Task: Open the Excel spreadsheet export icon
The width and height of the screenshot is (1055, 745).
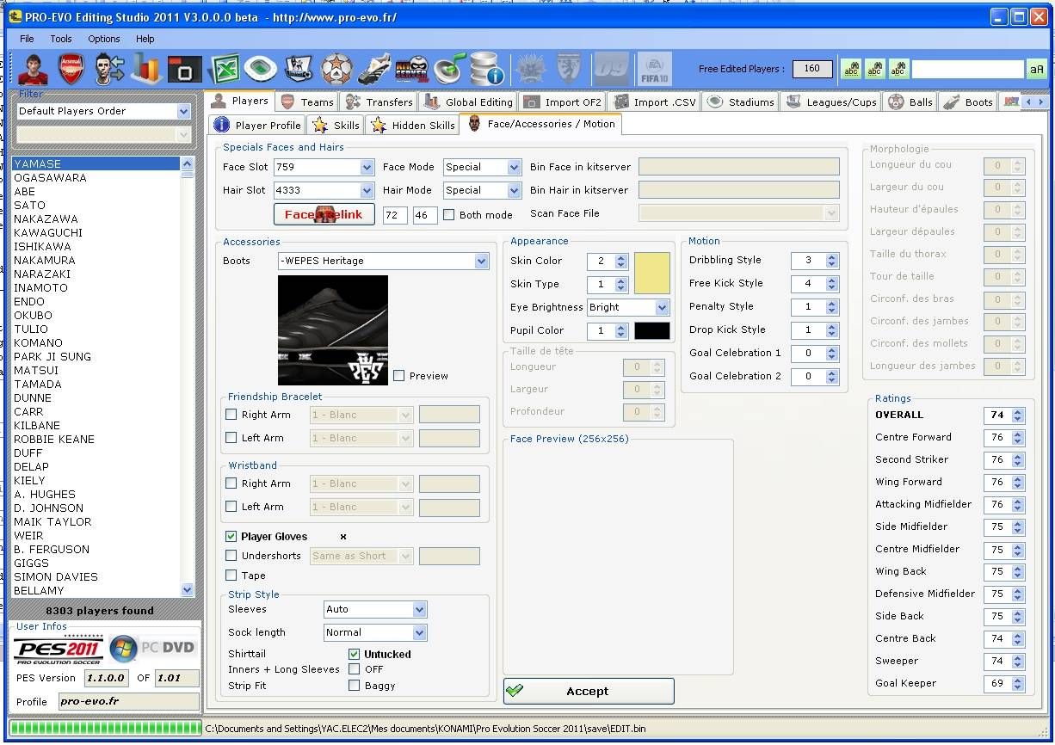Action: point(224,68)
